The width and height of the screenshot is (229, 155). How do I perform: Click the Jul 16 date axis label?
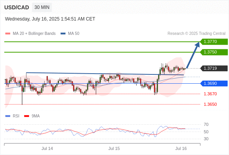pos(181,148)
